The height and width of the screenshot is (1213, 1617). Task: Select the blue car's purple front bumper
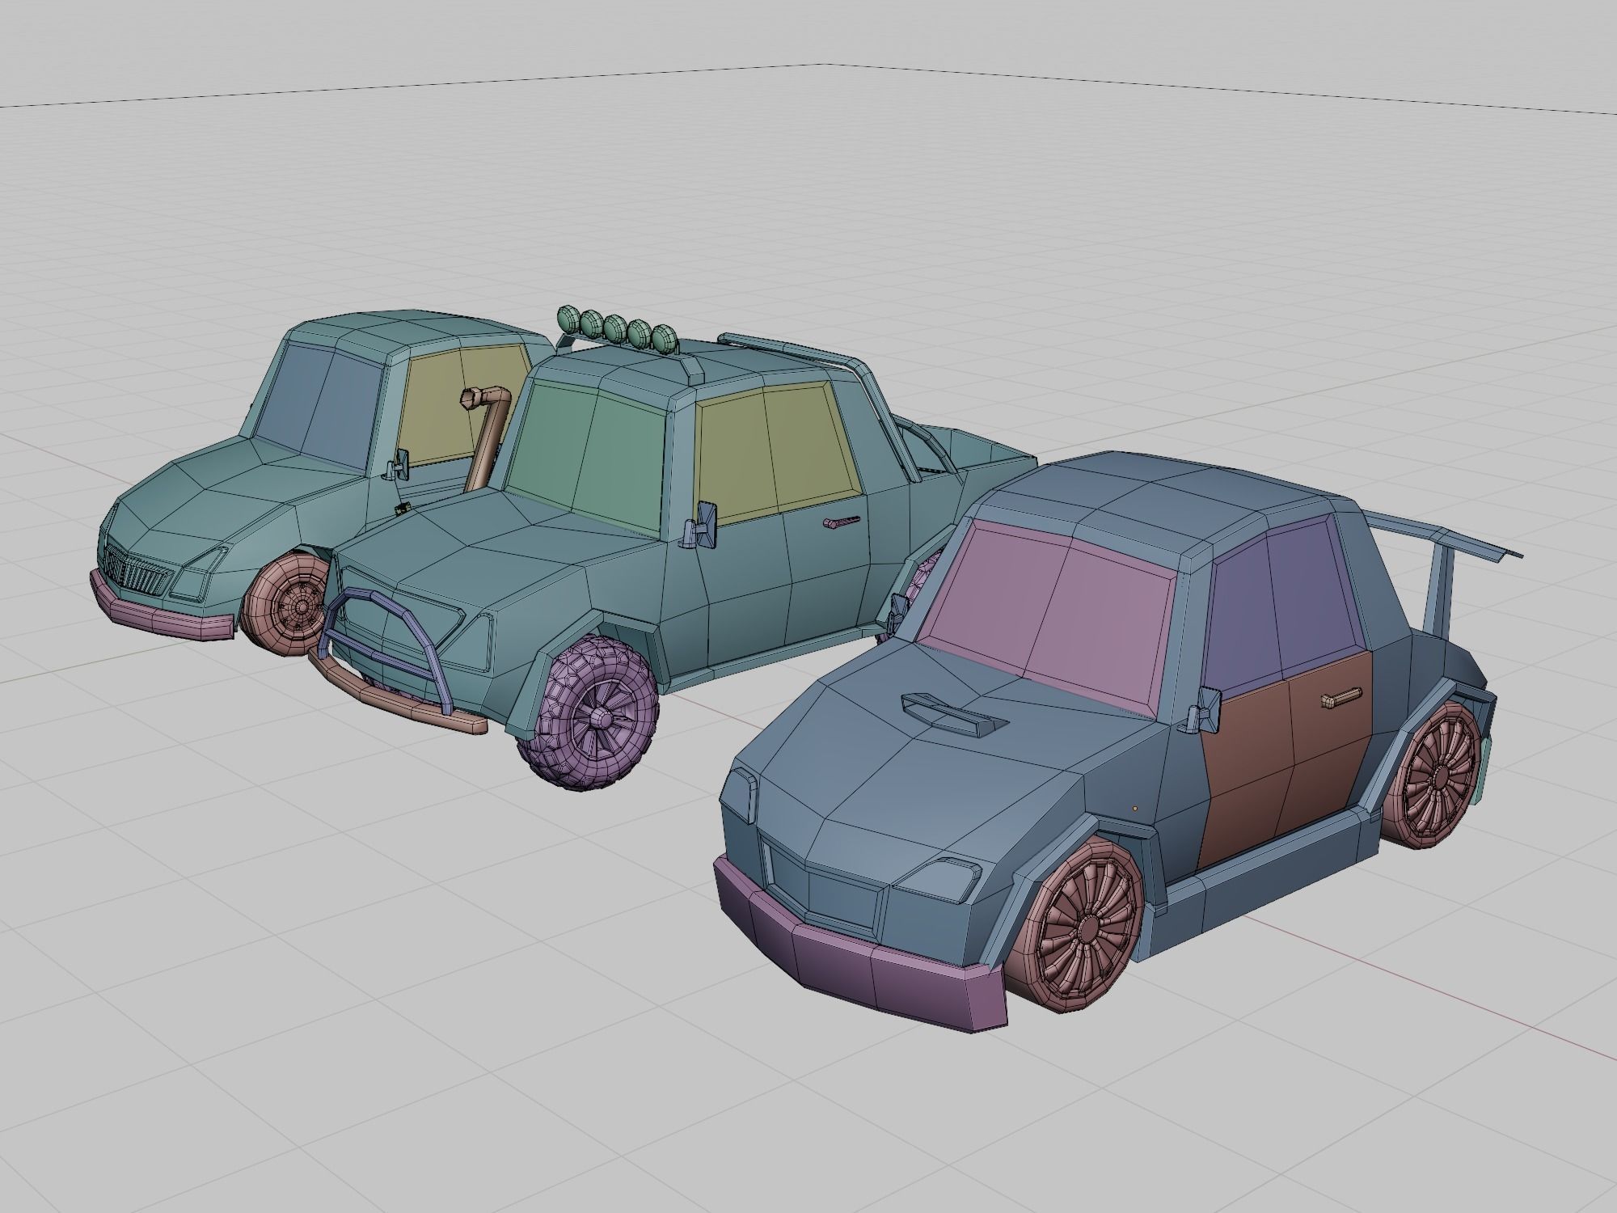(x=859, y=944)
